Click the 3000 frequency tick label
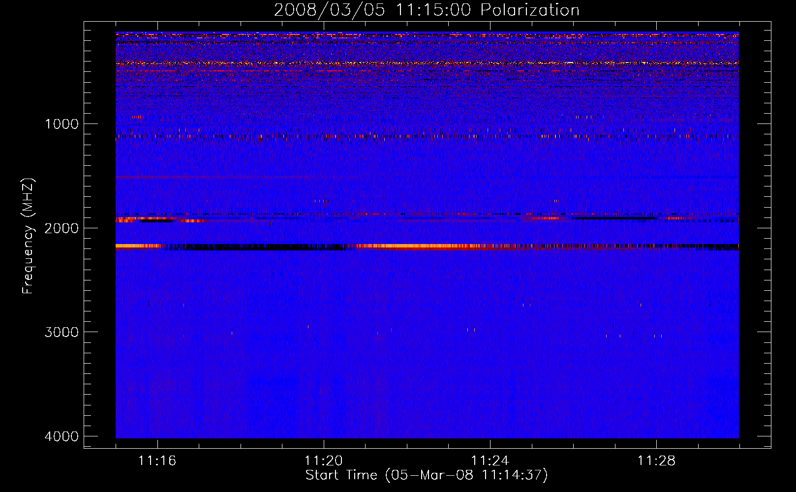The width and height of the screenshot is (796, 492). pos(61,332)
